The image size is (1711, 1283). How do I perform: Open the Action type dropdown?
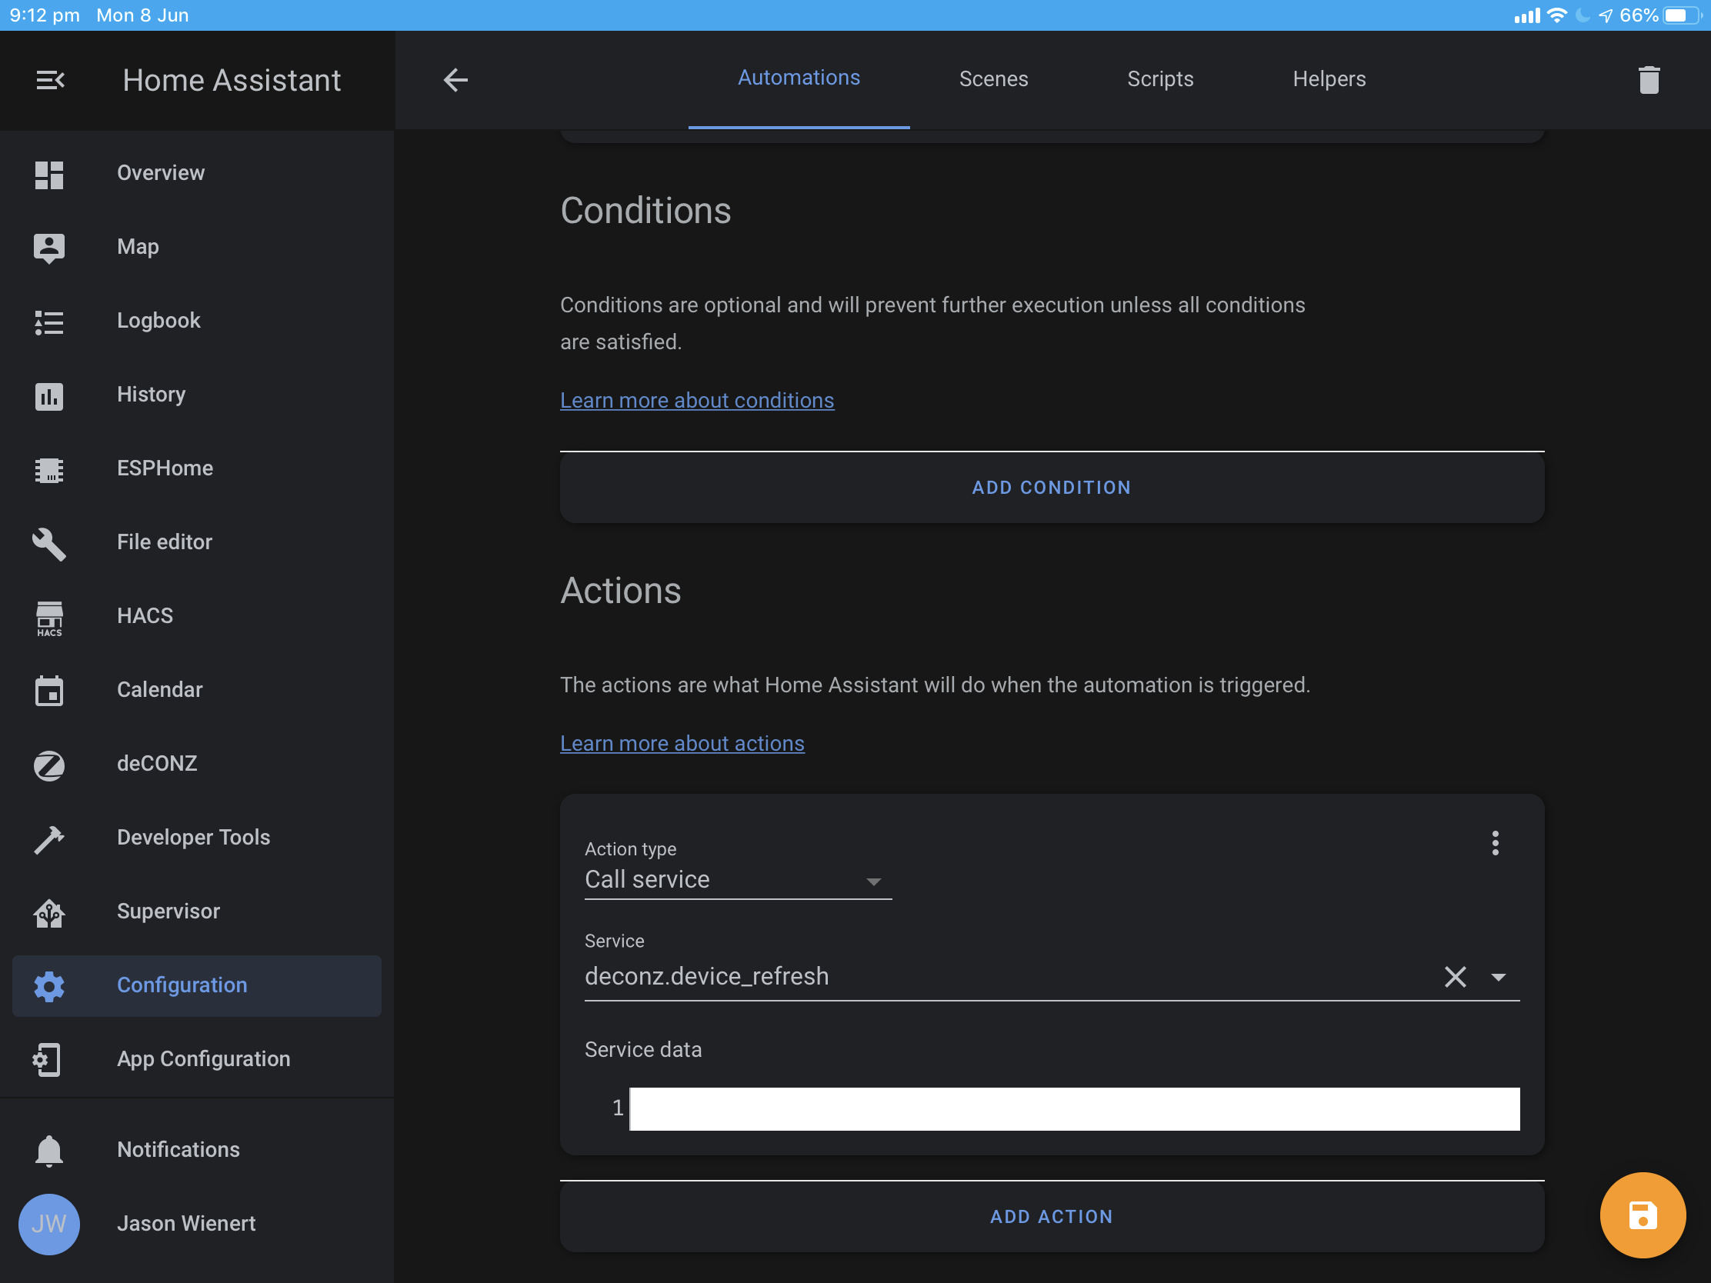[874, 881]
